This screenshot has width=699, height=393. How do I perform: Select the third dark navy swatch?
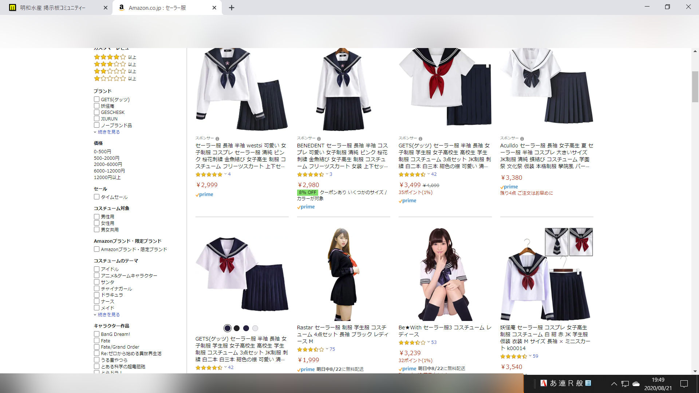click(246, 328)
